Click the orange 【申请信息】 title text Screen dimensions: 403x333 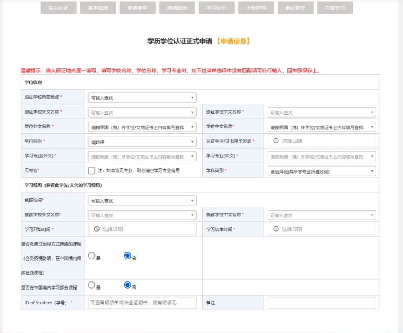pos(233,41)
